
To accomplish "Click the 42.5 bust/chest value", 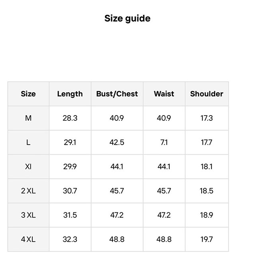I will pyautogui.click(x=117, y=142).
